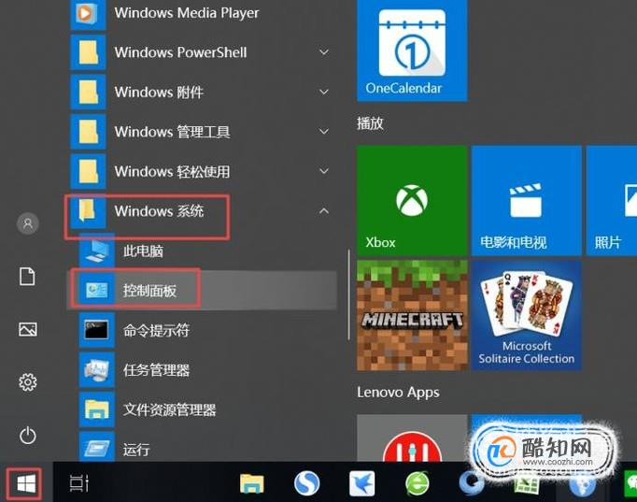Open the OneCalendar tile

coord(412,50)
